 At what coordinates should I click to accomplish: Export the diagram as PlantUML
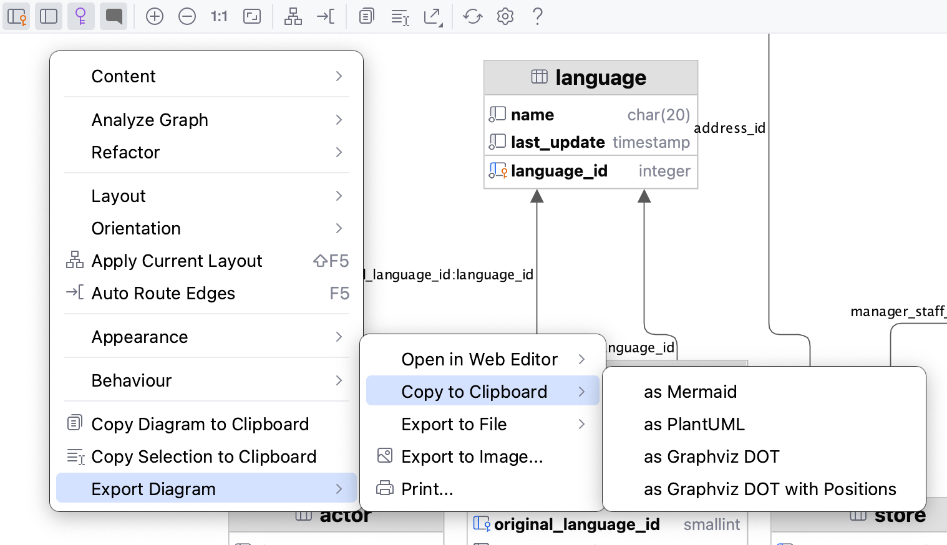click(x=694, y=424)
